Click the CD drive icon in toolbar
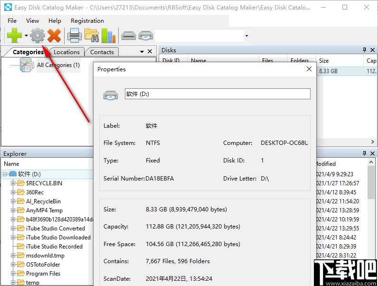Viewport: 378px width, 286px height. click(x=146, y=36)
